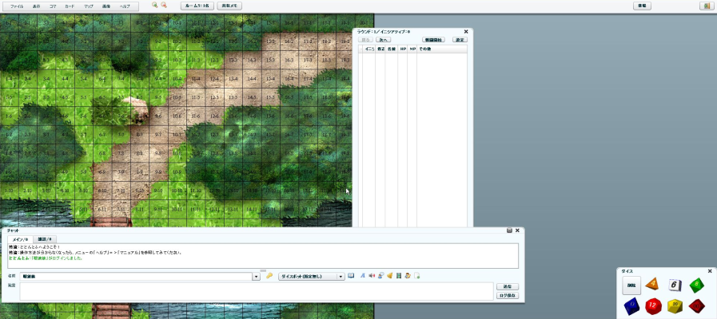Pick the red 12-sided die
717x319 pixels.
(653, 305)
